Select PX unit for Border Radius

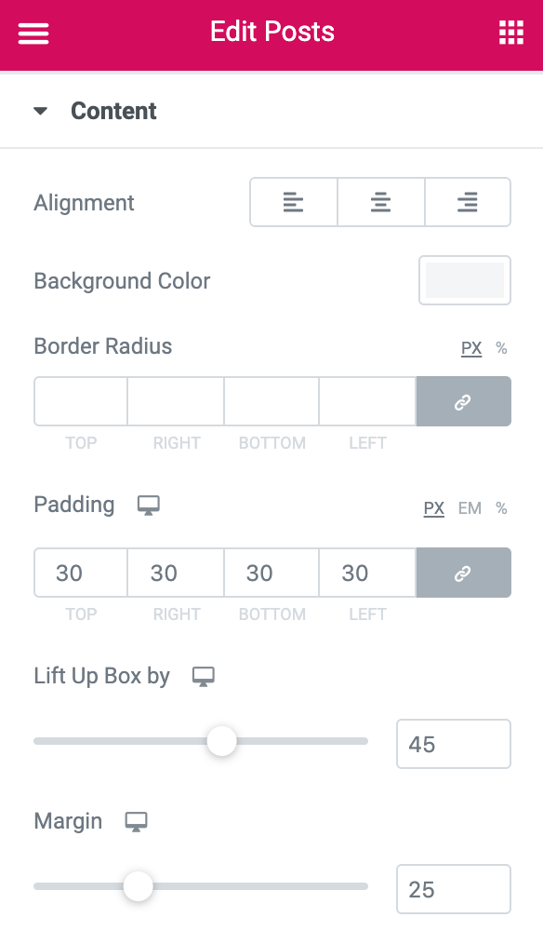click(471, 348)
